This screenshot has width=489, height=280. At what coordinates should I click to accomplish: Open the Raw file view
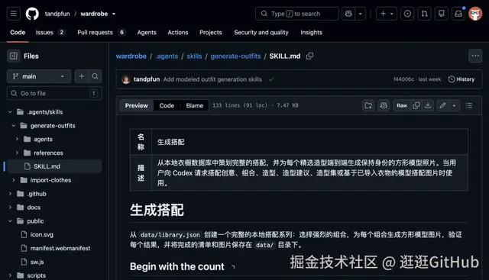pyautogui.click(x=402, y=105)
